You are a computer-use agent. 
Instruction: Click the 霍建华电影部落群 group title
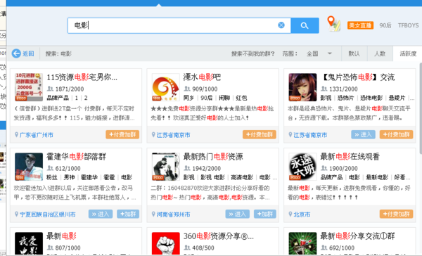76,157
